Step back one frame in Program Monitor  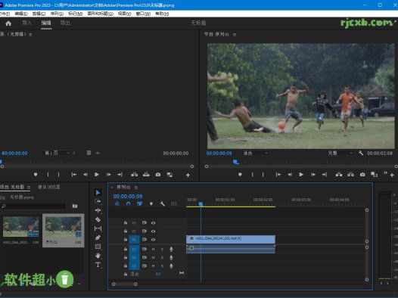[290, 175]
